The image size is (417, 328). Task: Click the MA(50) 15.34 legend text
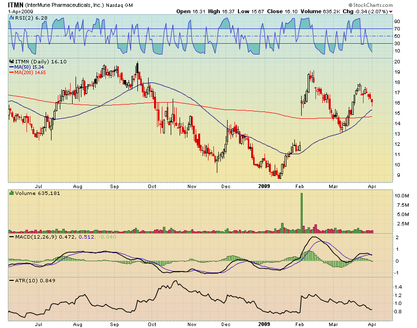[x=29, y=67]
